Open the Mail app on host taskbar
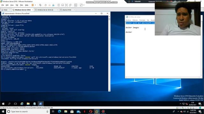The height and width of the screenshot is (114, 204). point(78,111)
